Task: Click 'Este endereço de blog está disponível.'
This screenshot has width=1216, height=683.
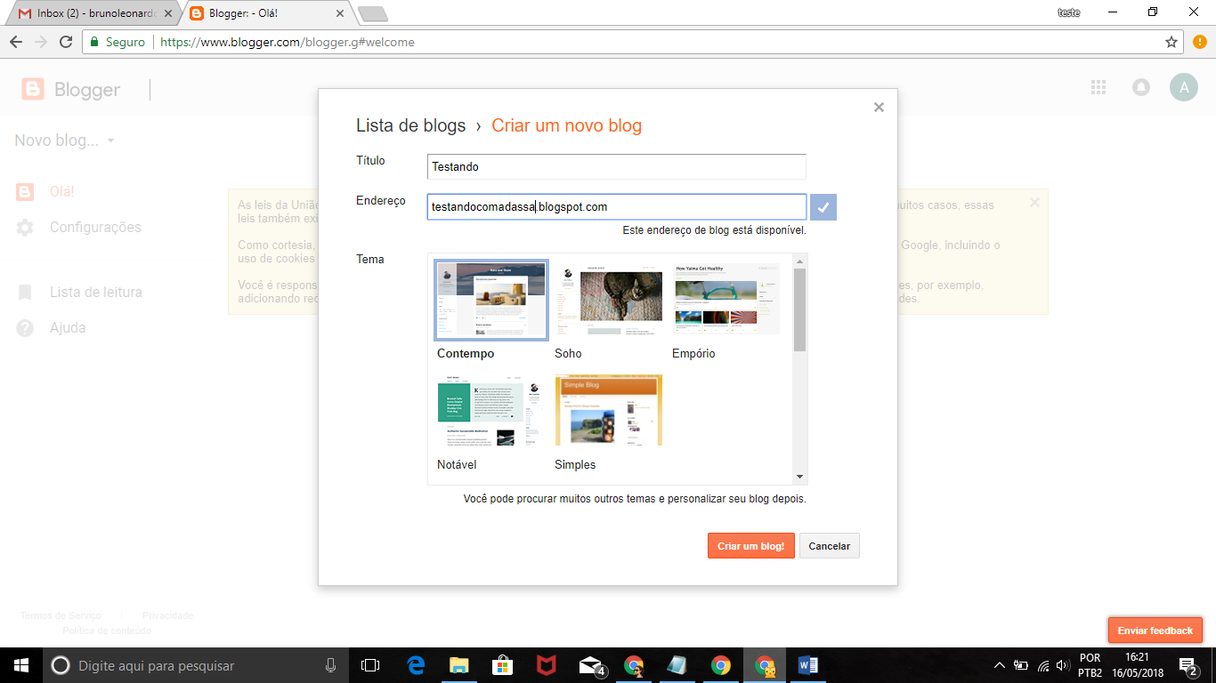Action: click(x=715, y=230)
